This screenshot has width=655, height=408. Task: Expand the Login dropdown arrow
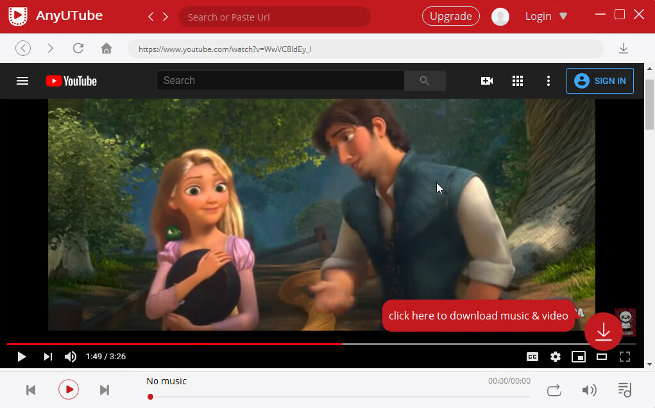pyautogui.click(x=563, y=16)
